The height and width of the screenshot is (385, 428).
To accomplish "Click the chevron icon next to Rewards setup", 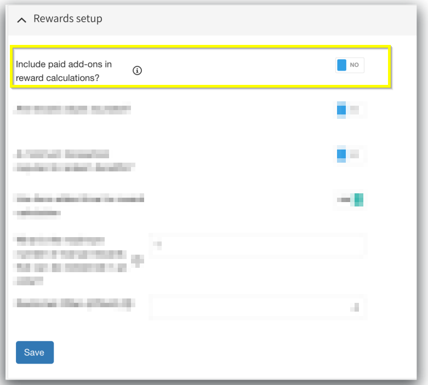I will pyautogui.click(x=22, y=20).
